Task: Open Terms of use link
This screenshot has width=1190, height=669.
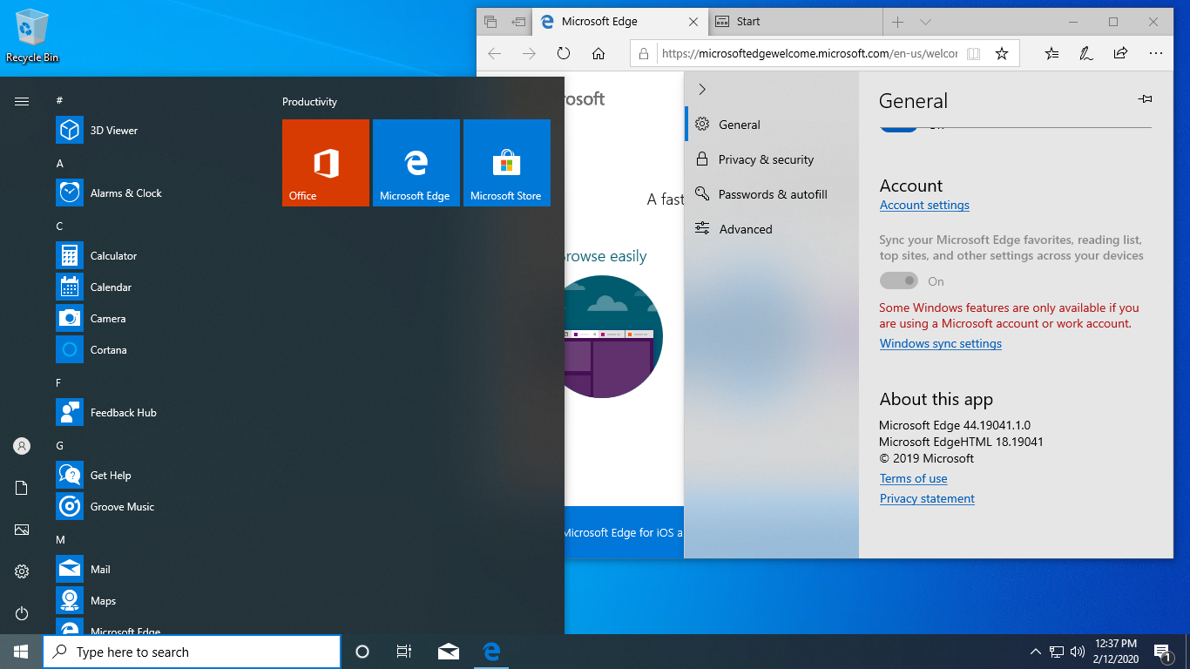Action: 913,478
